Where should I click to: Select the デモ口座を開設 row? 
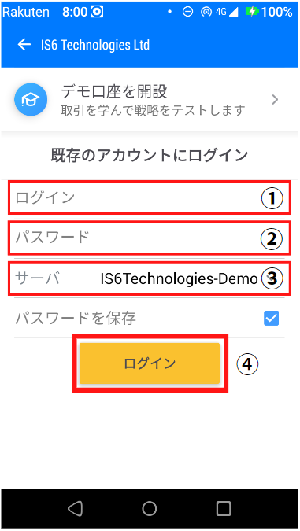[x=150, y=99]
